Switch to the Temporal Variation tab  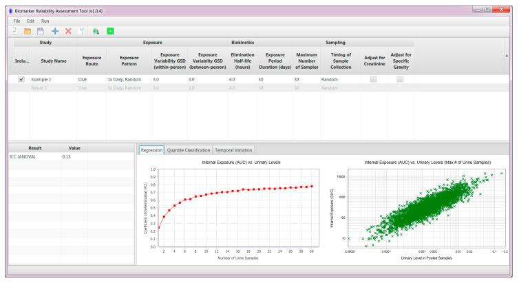(x=233, y=149)
